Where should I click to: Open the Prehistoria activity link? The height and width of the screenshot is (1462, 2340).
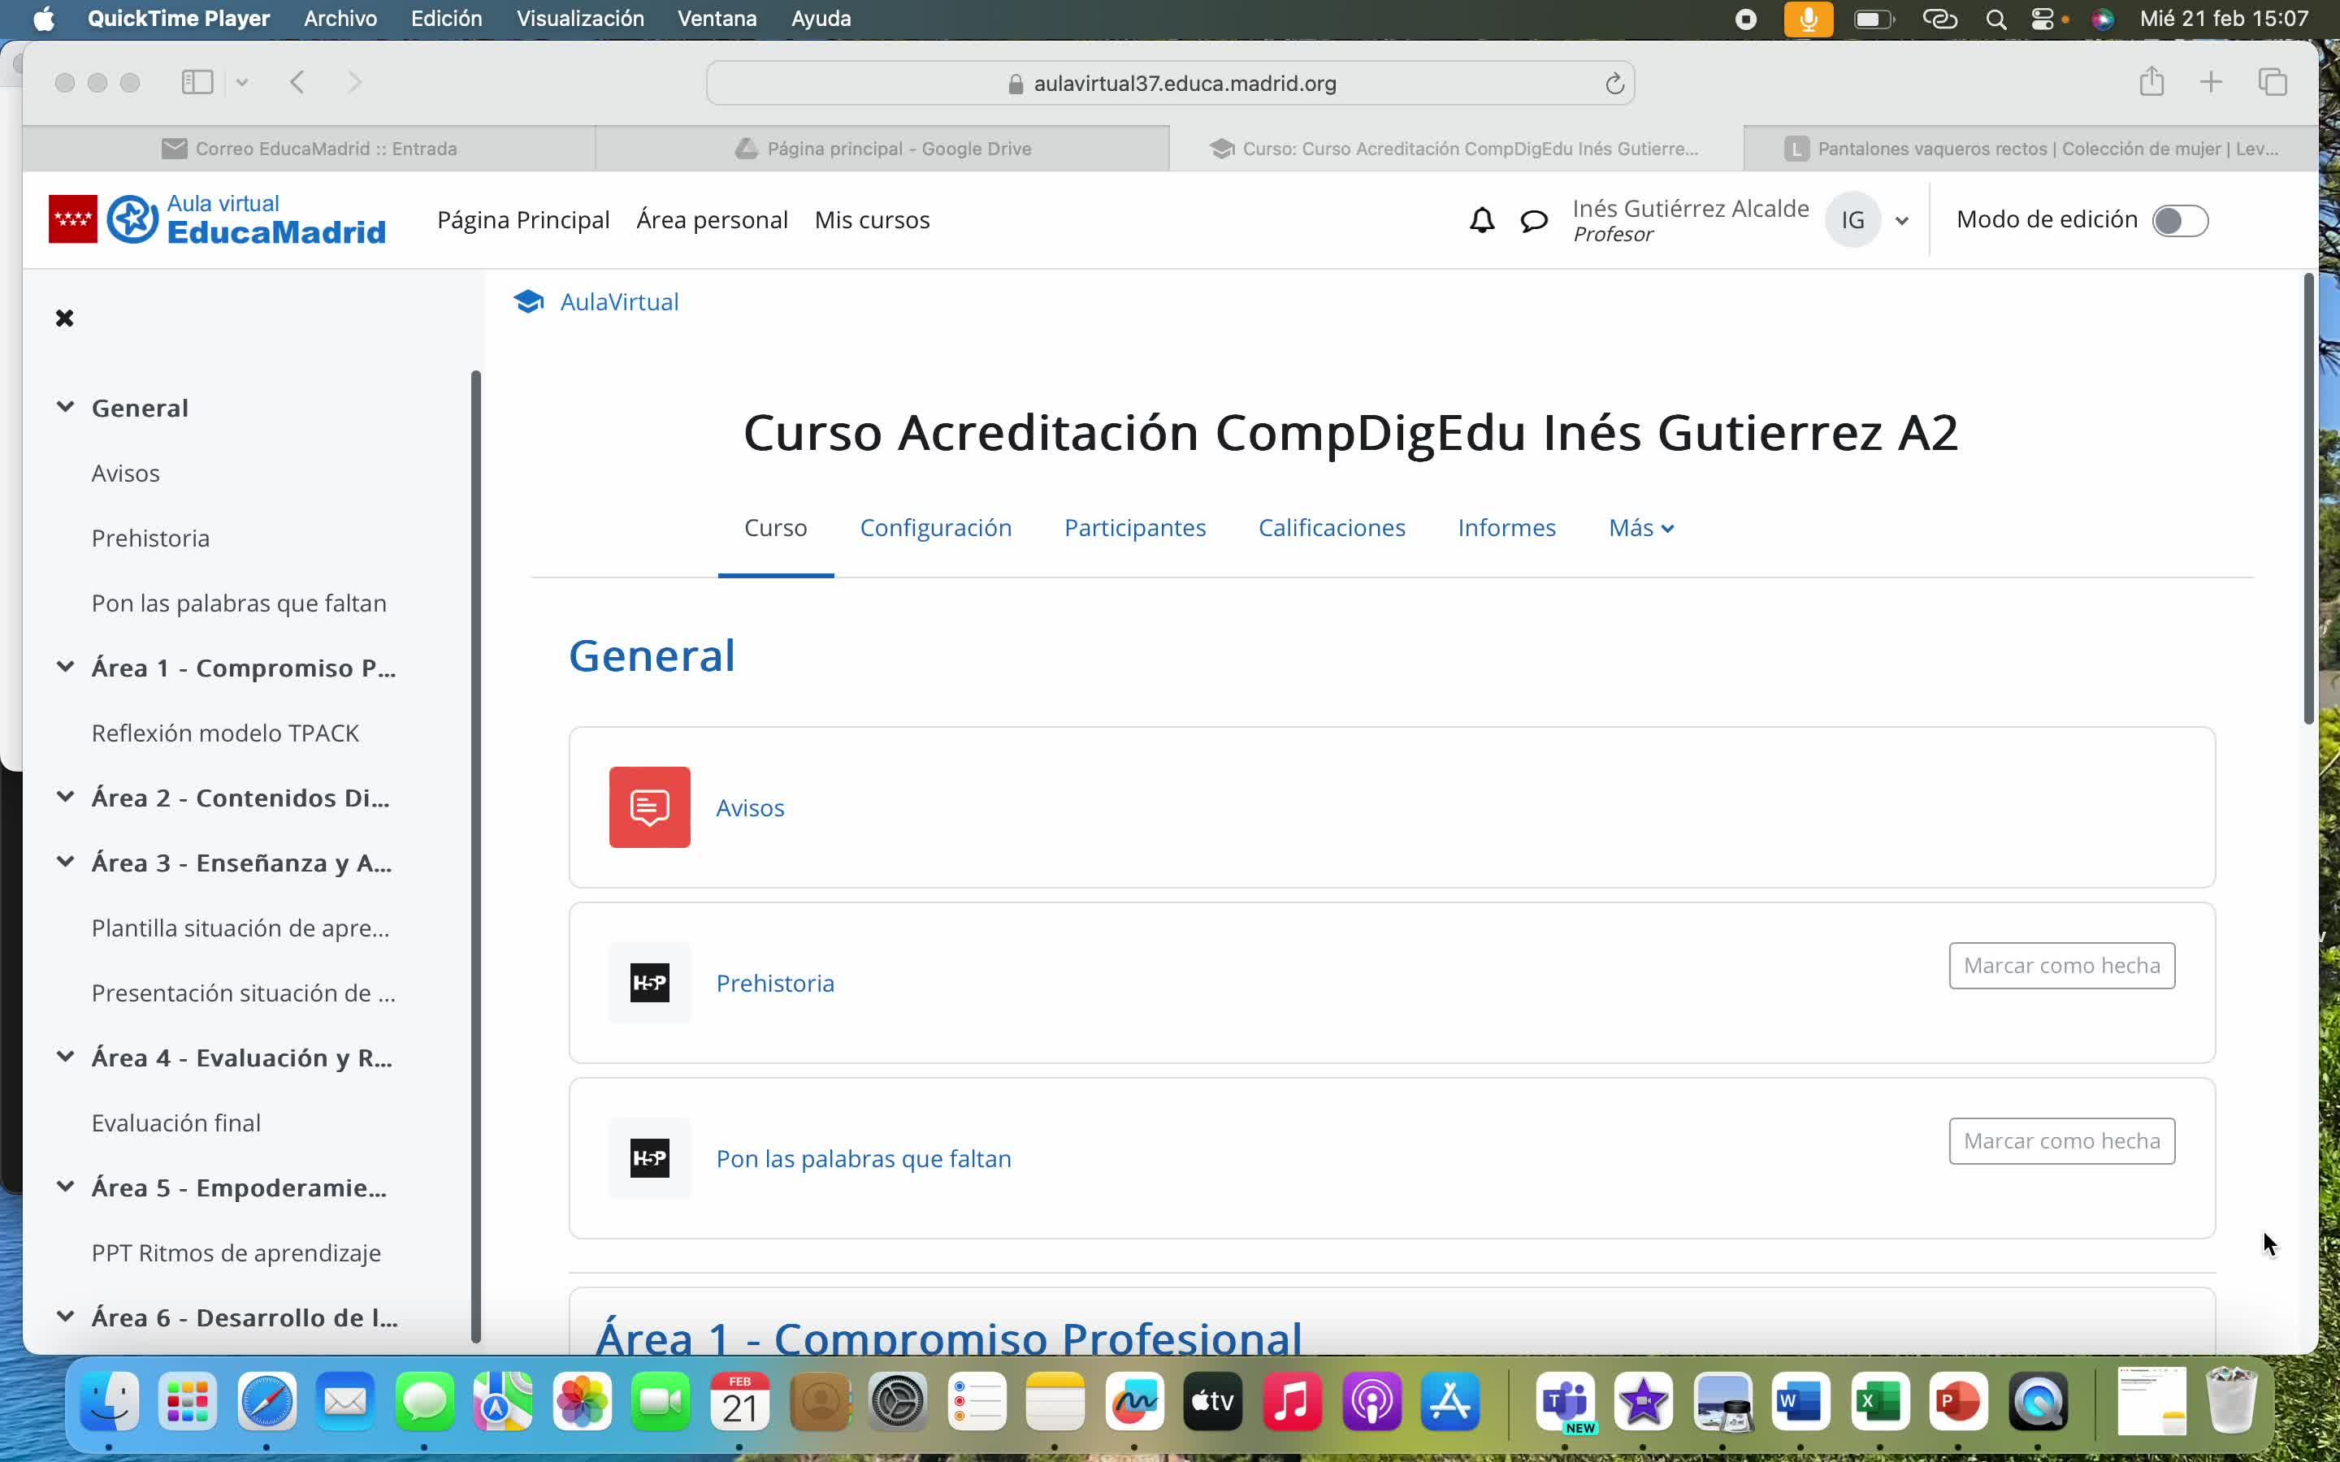coord(774,984)
